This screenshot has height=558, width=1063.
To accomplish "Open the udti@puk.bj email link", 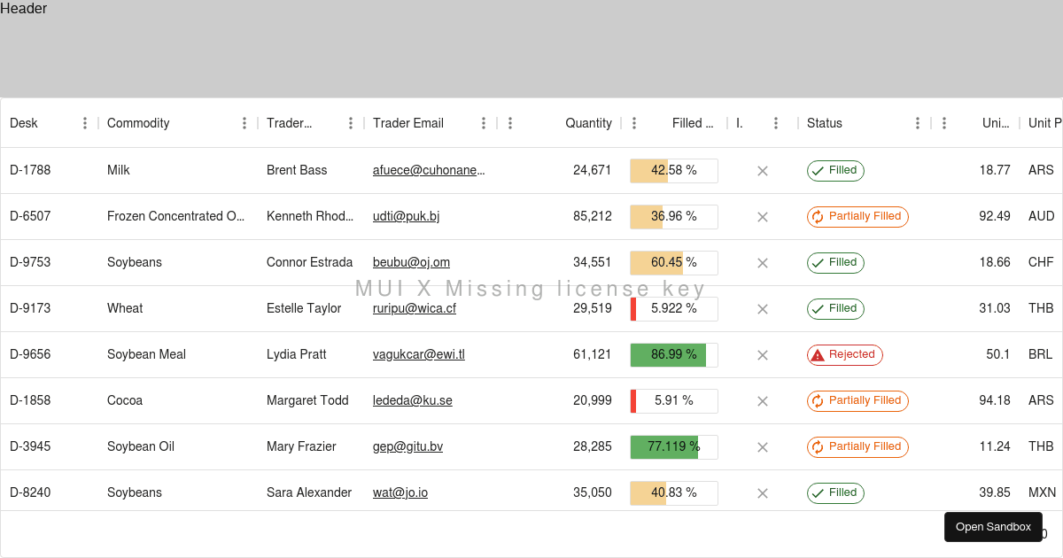I will [x=406, y=216].
